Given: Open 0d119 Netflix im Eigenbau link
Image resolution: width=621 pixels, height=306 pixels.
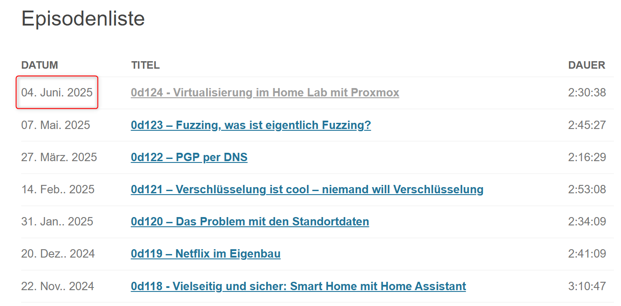Looking at the screenshot, I should (x=206, y=254).
